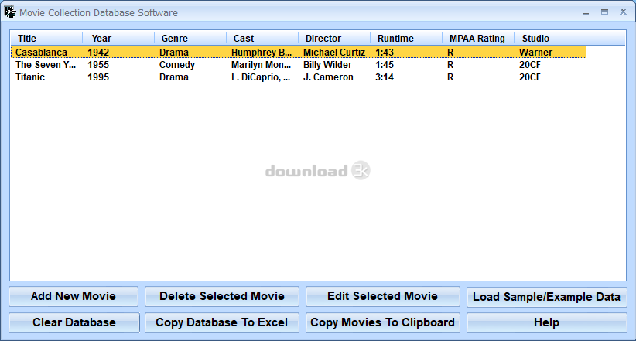
Task: Click the Studio column header
Action: coord(550,39)
